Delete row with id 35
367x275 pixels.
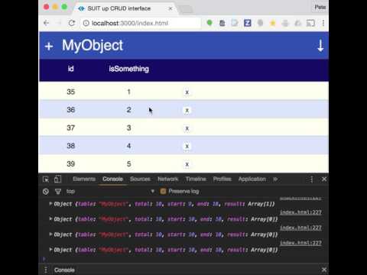click(x=187, y=92)
